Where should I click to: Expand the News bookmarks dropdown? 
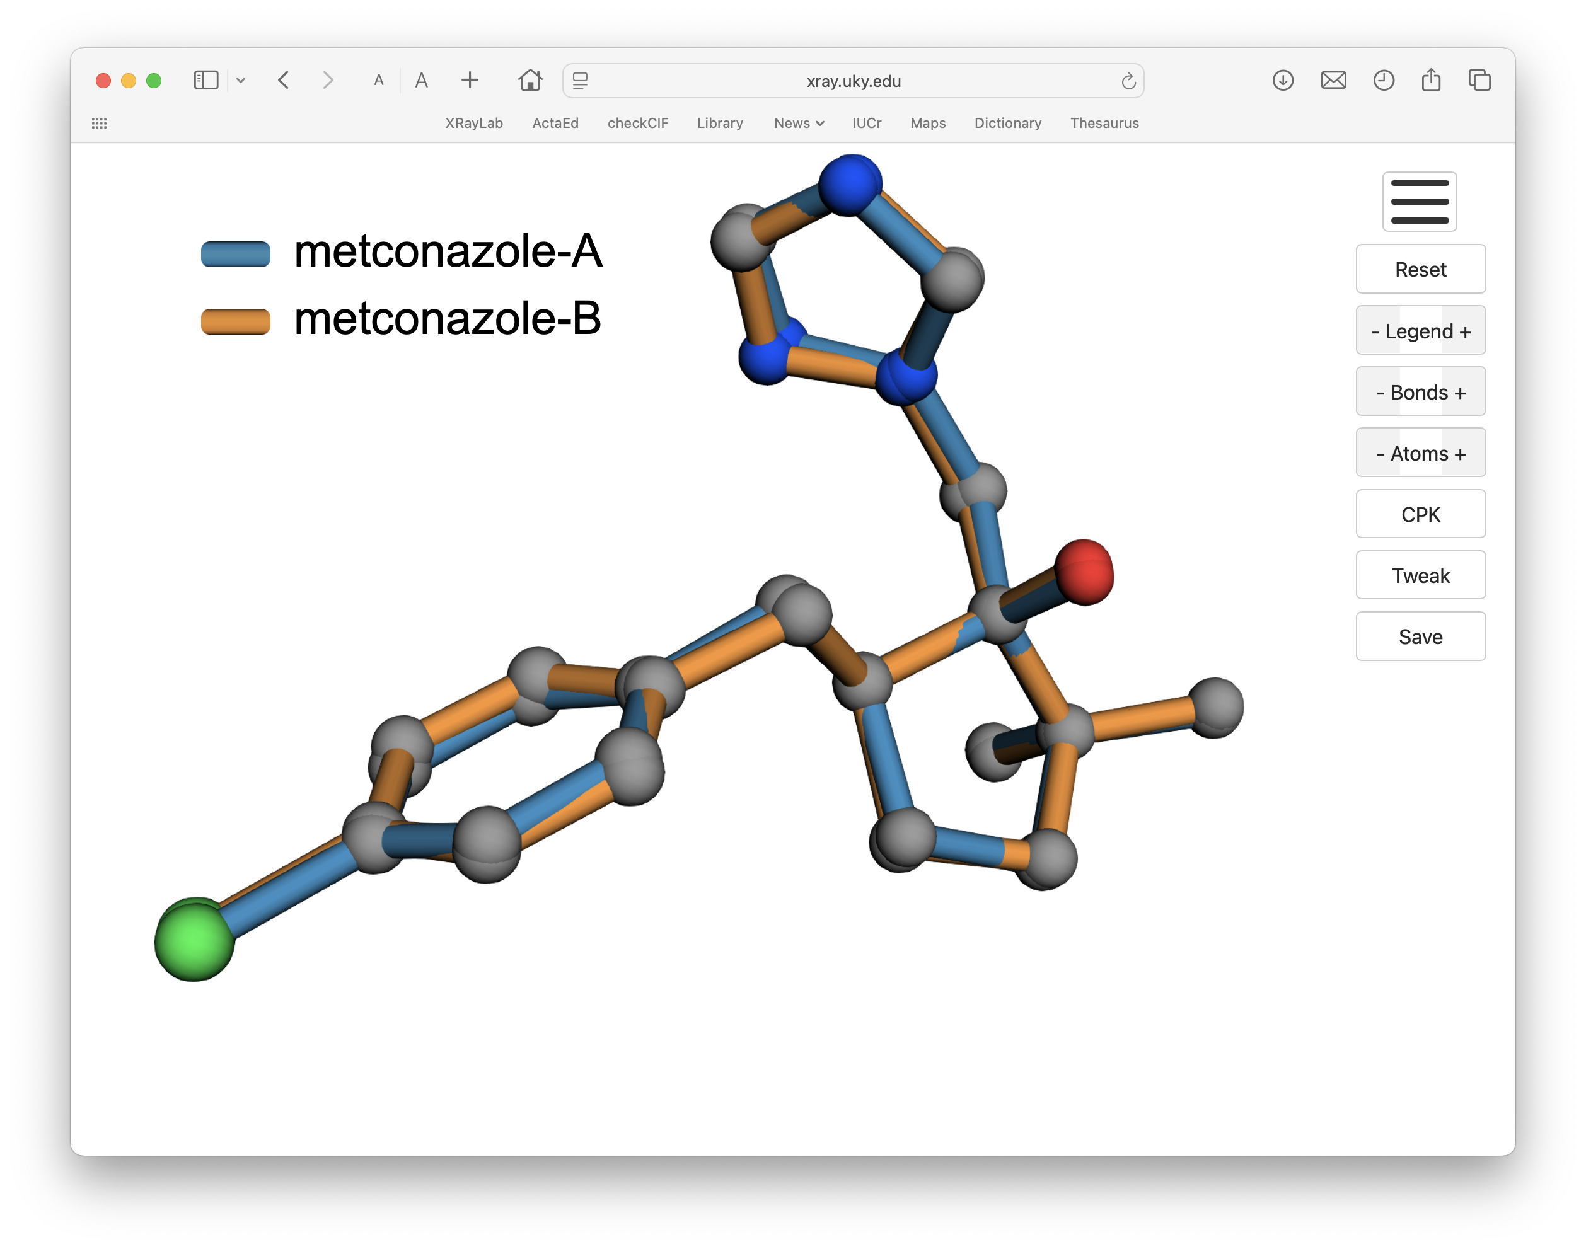799,123
